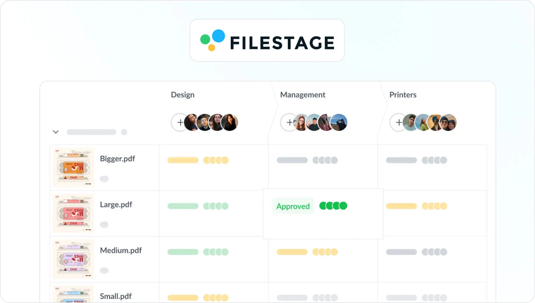Click the yellow progress bar for Medium.pdf under Management
The image size is (535, 303).
(292, 252)
